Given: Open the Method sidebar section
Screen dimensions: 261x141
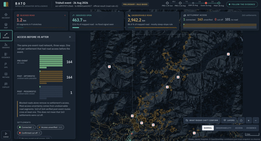Looking at the screenshot, I should tap(6, 75).
